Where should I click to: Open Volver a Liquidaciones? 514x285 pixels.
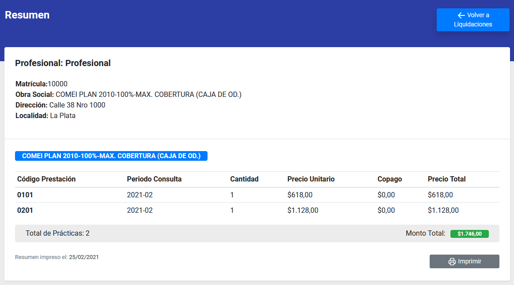tap(473, 20)
